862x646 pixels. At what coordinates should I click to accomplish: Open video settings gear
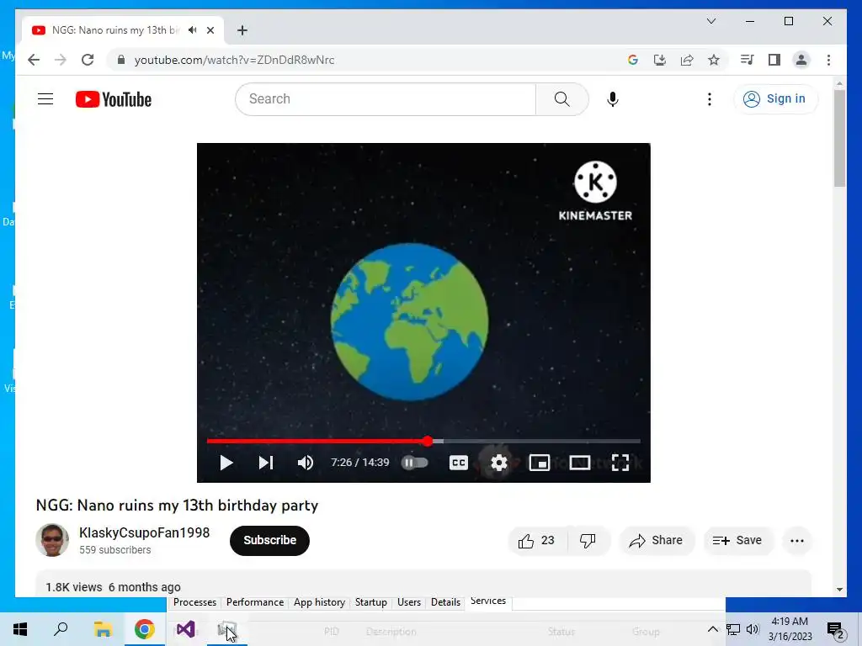(498, 463)
